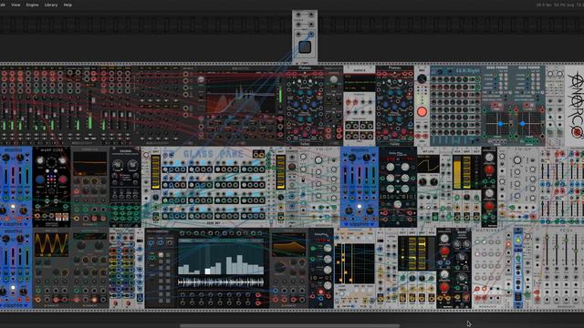Click the pink button on Warp Core
The width and height of the screenshot is (584, 328).
pyautogui.click(x=62, y=179)
